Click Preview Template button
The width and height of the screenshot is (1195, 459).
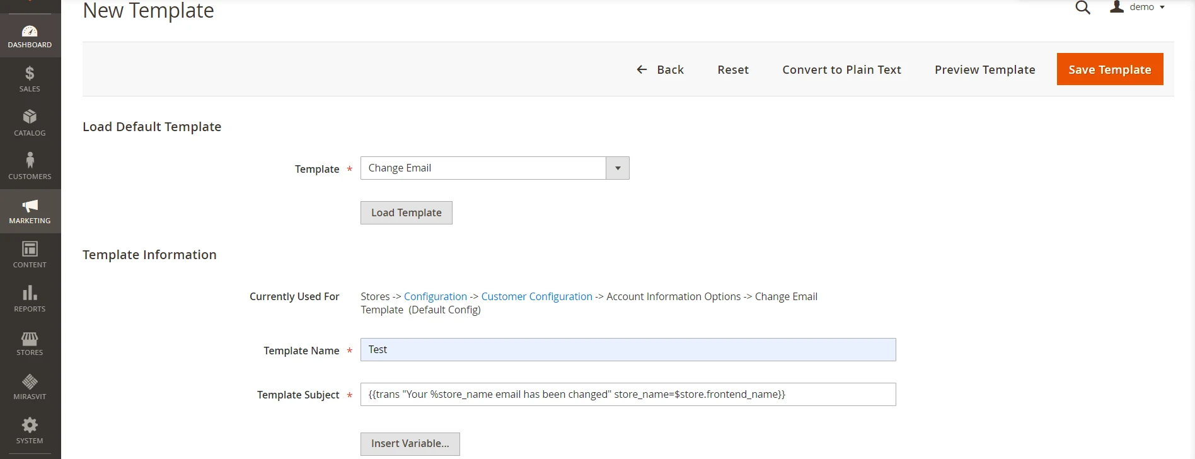[984, 69]
